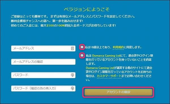
Task: Click the key icon in the password confirmation field
Action: [73, 89]
